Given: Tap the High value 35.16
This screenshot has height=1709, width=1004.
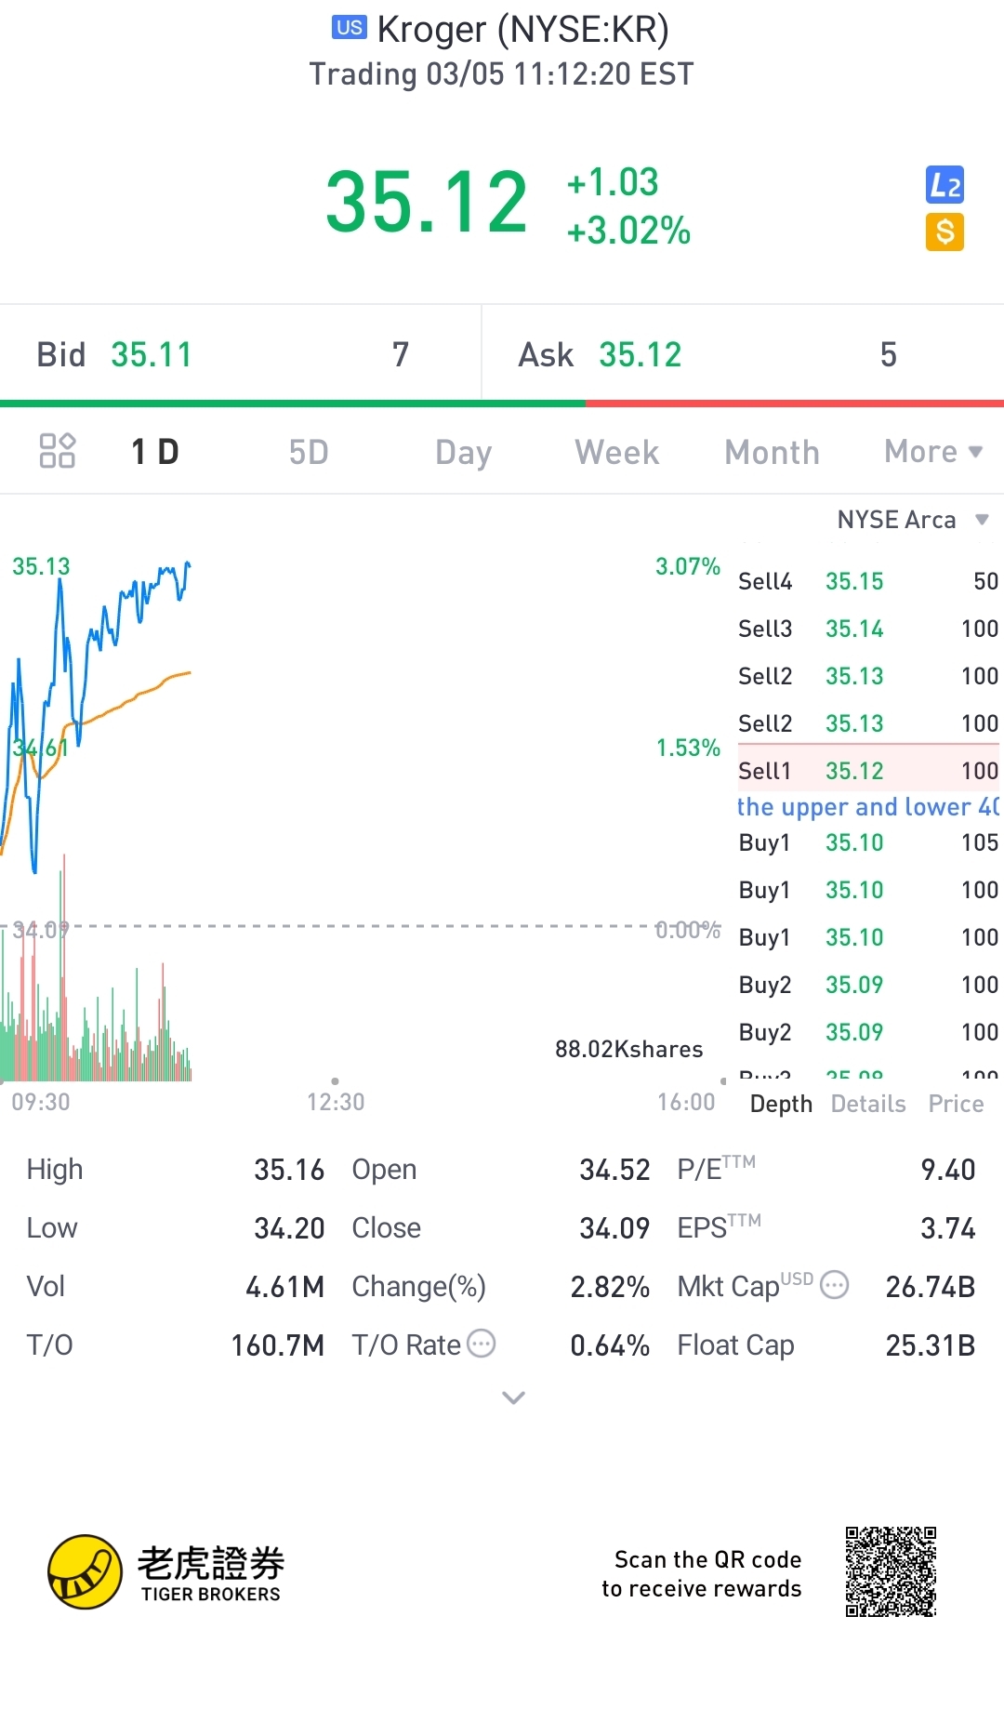Looking at the screenshot, I should click(x=289, y=1169).
